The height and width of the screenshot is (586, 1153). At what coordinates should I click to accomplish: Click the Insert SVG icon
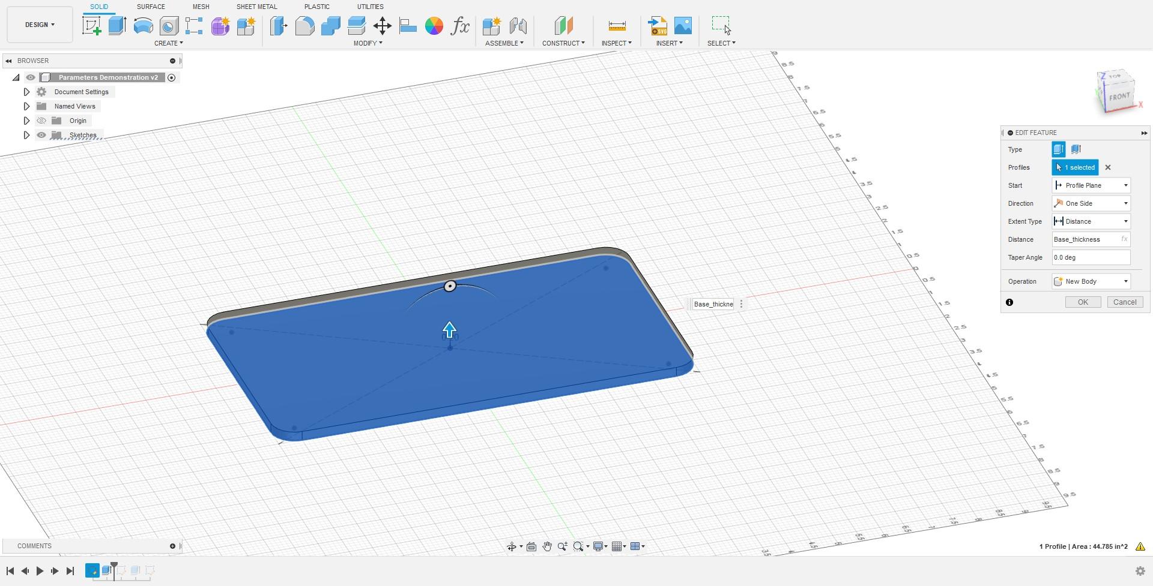click(658, 26)
